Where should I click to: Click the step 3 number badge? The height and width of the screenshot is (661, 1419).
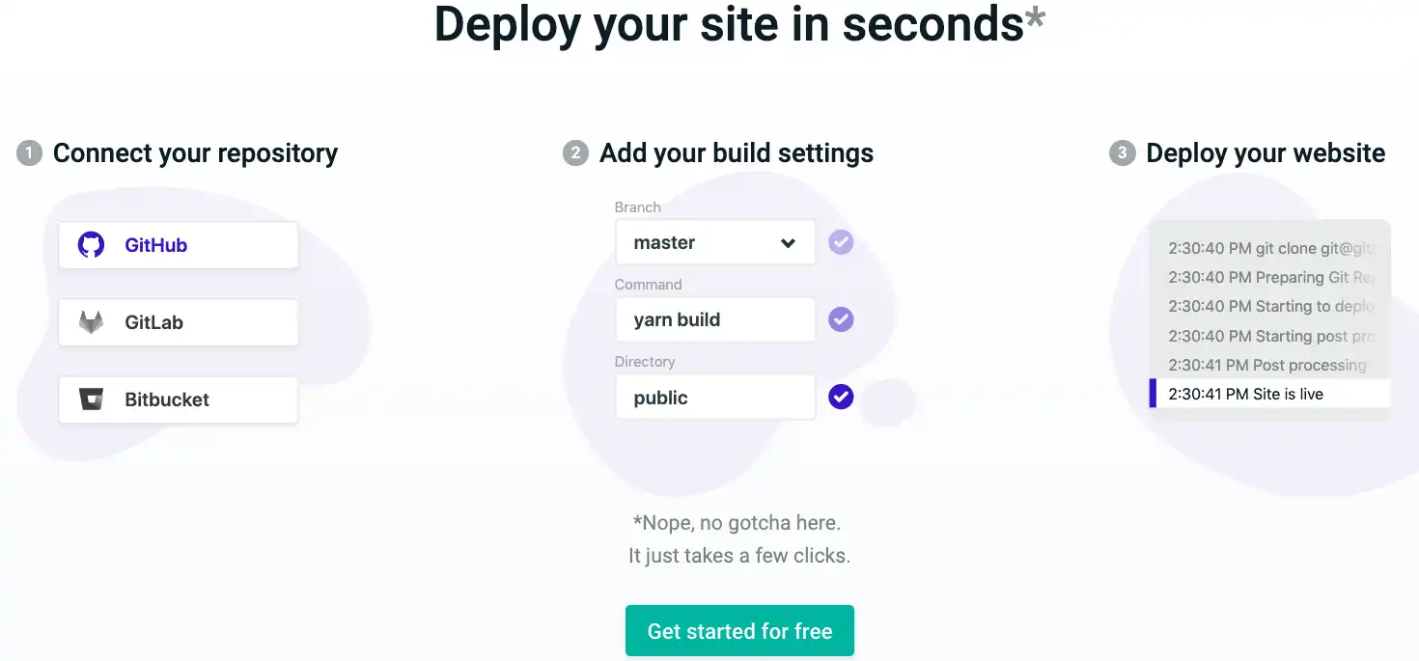1123,153
